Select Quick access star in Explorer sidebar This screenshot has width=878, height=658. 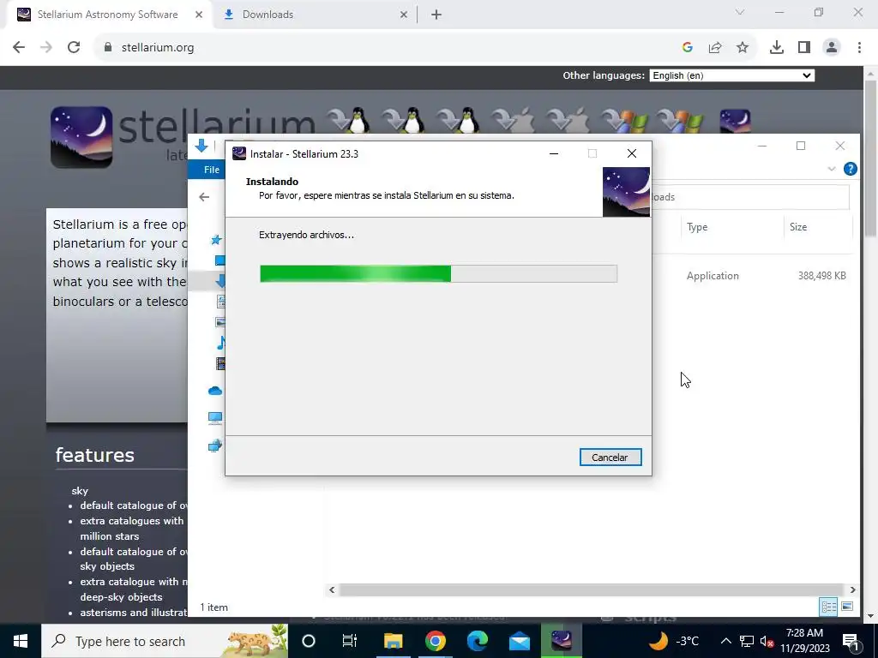click(216, 240)
